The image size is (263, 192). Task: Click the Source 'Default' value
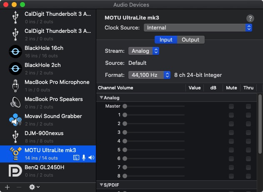click(x=138, y=63)
